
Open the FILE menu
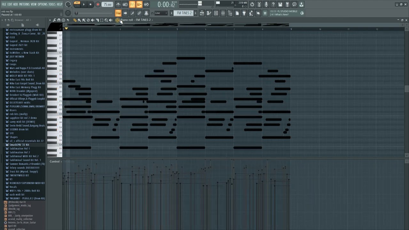tap(4, 4)
